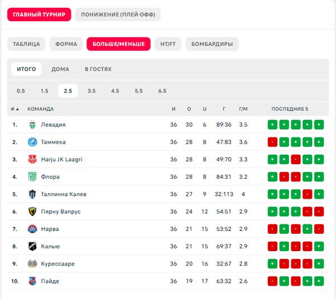Select the В гостях filter
The image size is (336, 299).
tap(98, 69)
